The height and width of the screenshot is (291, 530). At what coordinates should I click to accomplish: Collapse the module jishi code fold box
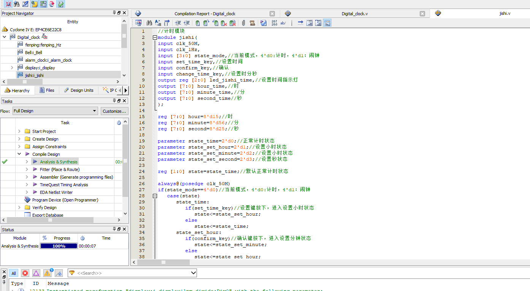pos(155,37)
